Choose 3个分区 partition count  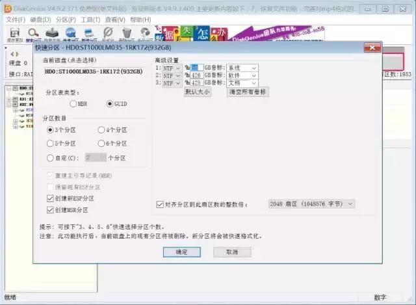click(x=61, y=130)
